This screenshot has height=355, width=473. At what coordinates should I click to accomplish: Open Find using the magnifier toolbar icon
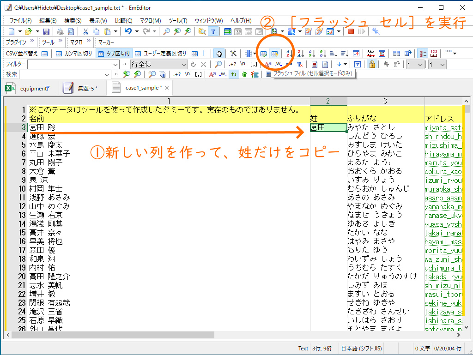166,31
